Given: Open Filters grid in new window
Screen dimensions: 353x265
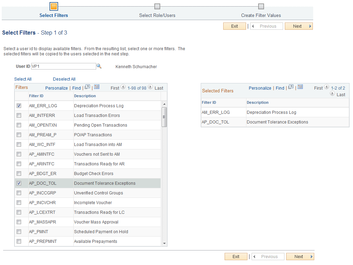Looking at the screenshot, I should pos(87,88).
